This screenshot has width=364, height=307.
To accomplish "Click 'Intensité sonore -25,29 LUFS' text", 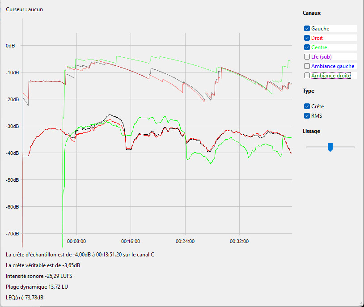I will pos(39,276).
